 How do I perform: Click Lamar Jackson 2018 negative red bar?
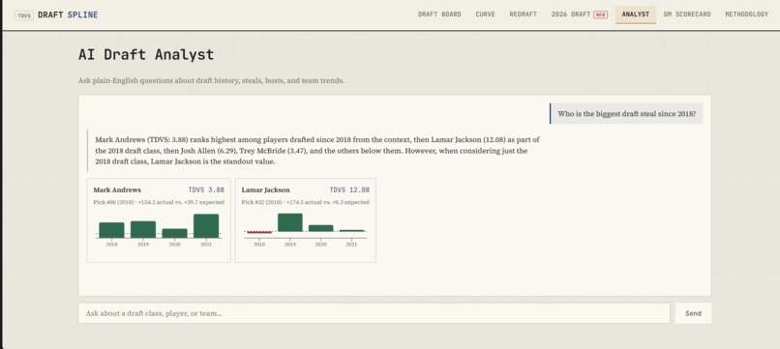tap(259, 232)
